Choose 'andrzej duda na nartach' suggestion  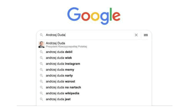(63, 87)
